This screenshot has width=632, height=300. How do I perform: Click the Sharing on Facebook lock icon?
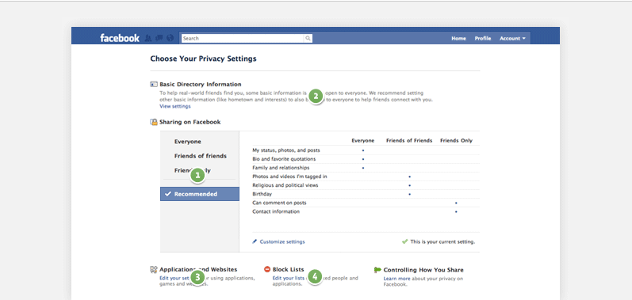154,122
